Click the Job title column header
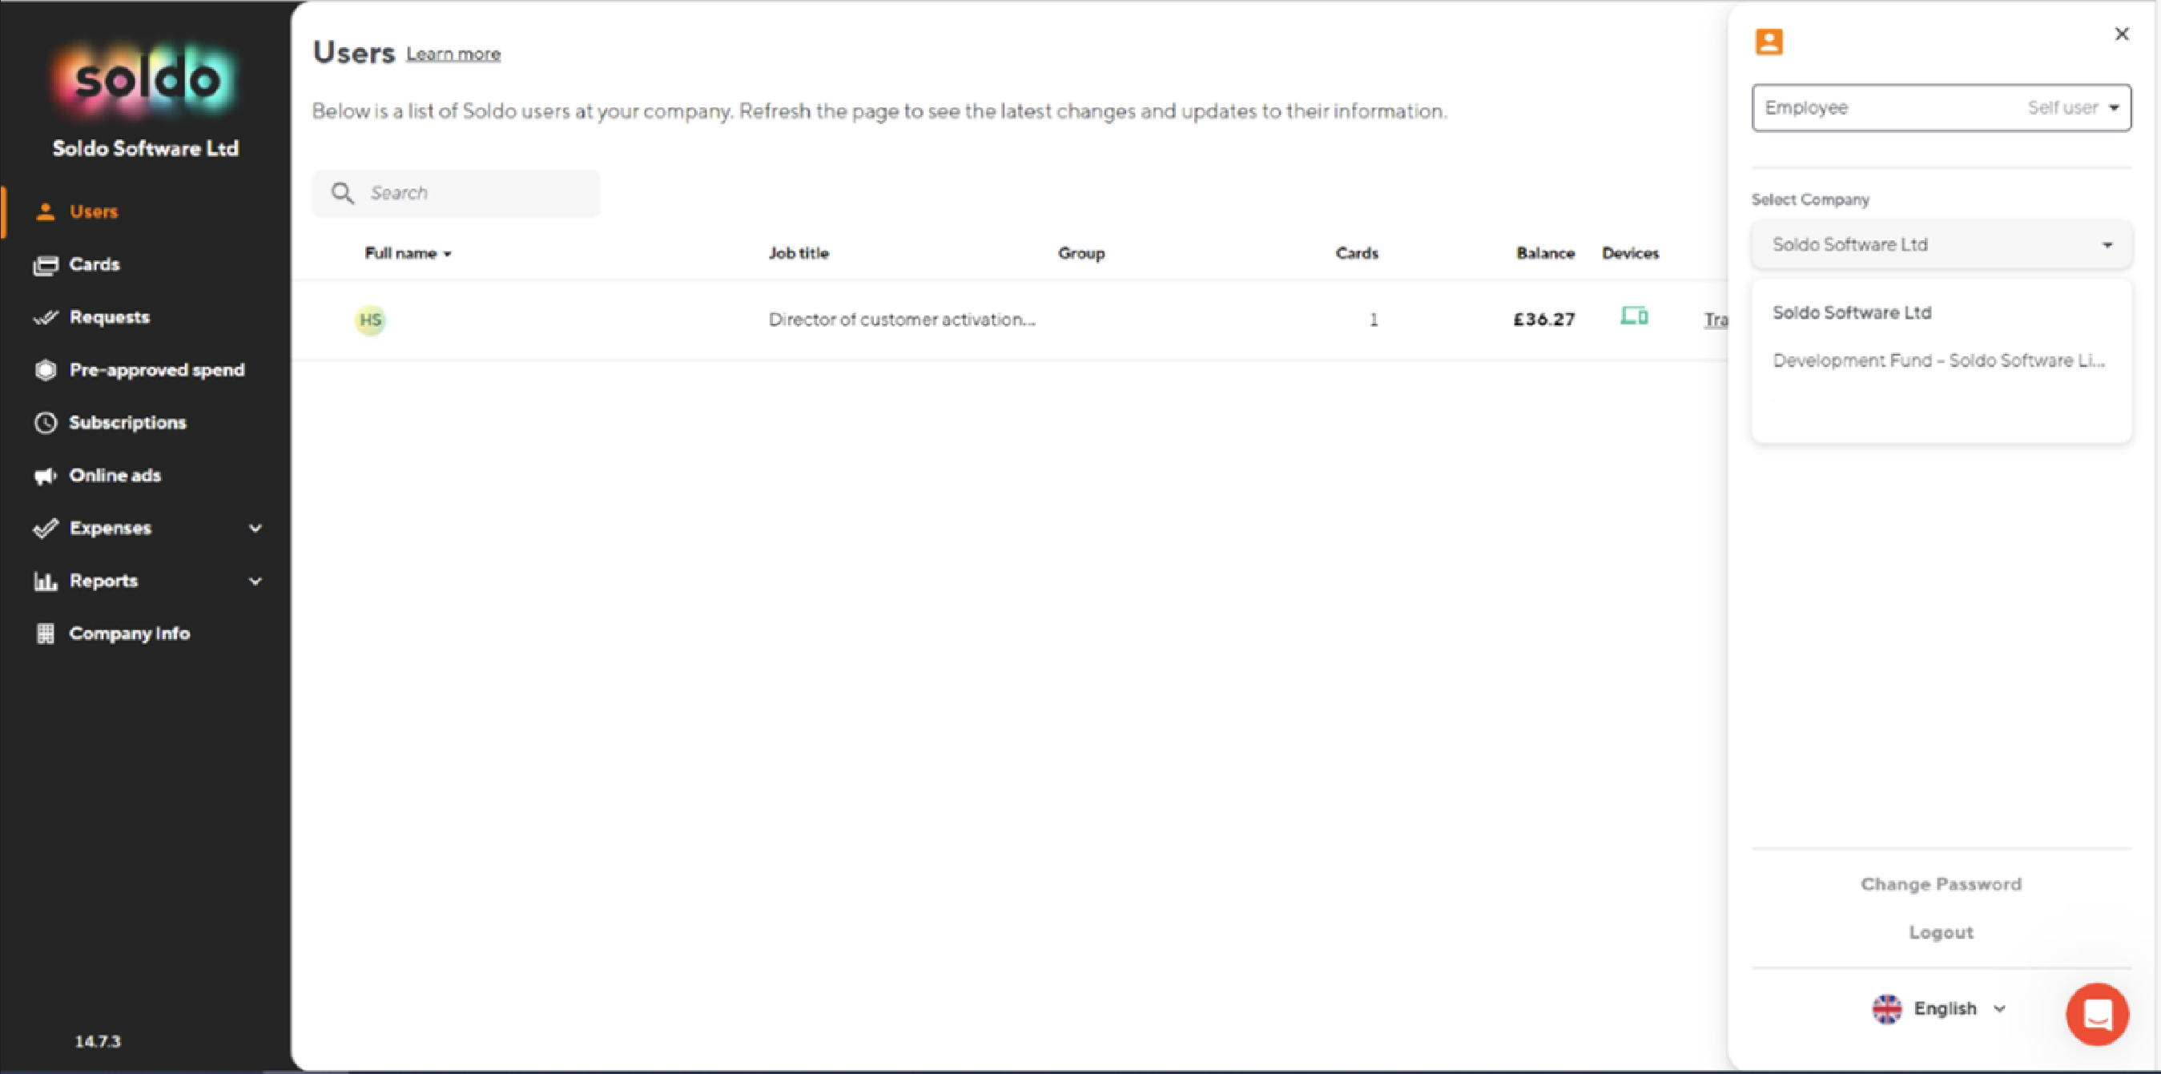2161x1074 pixels. point(798,253)
